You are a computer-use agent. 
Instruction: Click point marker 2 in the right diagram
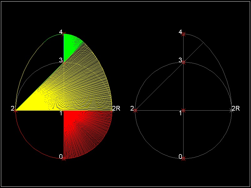coord(135,110)
